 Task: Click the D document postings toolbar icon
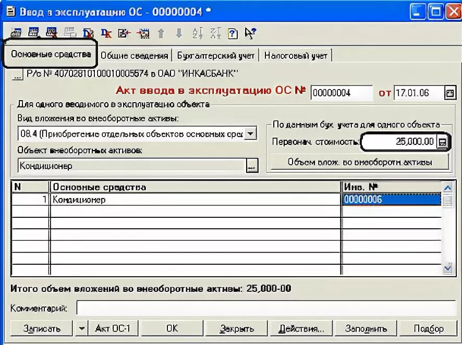88,33
